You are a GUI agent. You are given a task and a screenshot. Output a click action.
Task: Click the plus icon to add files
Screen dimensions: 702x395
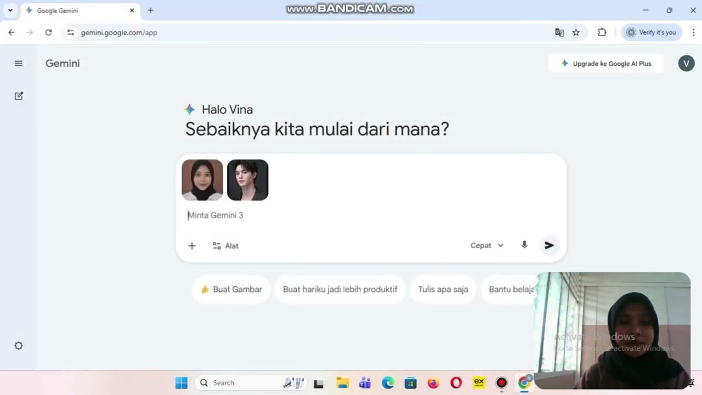192,246
